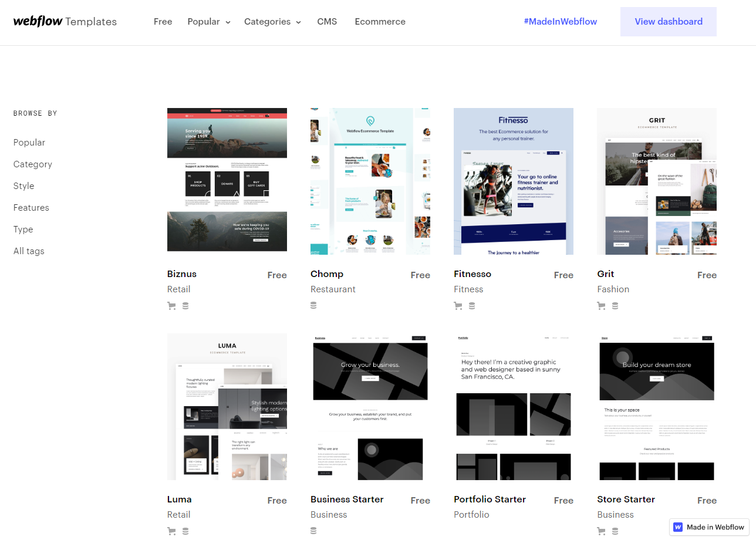Click the Fitnesso CMS database icon
This screenshot has height=540, width=756.
coord(472,305)
